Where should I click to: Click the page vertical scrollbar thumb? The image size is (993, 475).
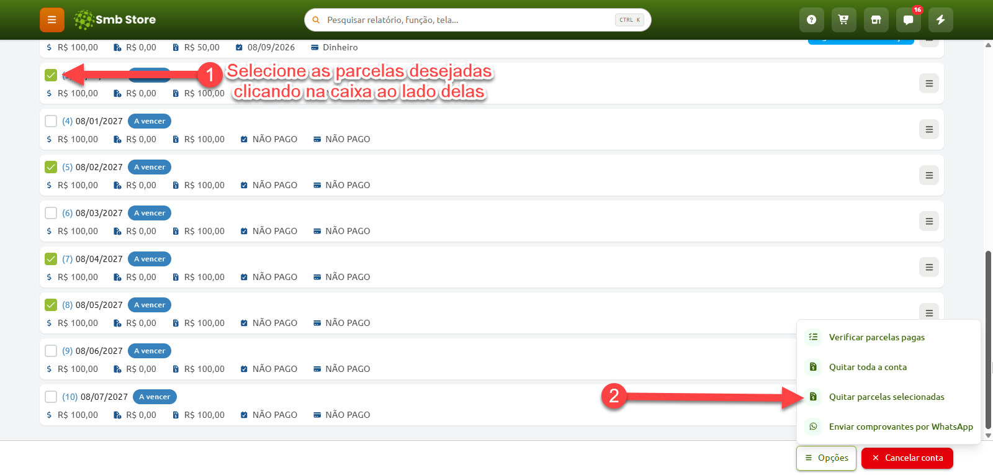coord(988,339)
